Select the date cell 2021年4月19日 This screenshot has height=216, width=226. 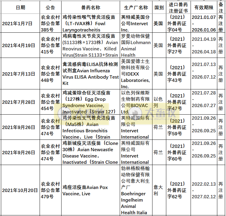point(20,45)
